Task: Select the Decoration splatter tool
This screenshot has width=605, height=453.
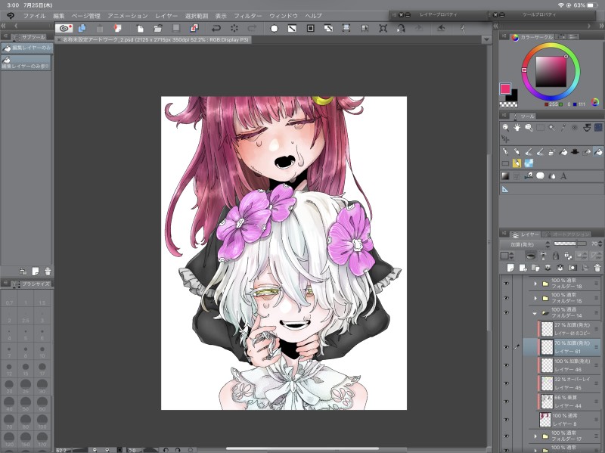Action: coord(575,152)
